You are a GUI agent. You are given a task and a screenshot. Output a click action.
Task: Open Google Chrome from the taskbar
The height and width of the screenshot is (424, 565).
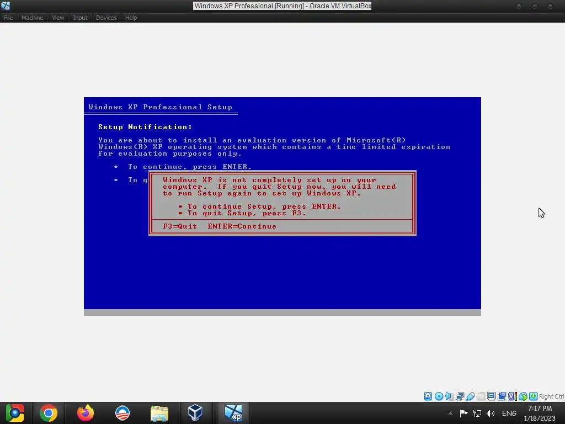(49, 413)
